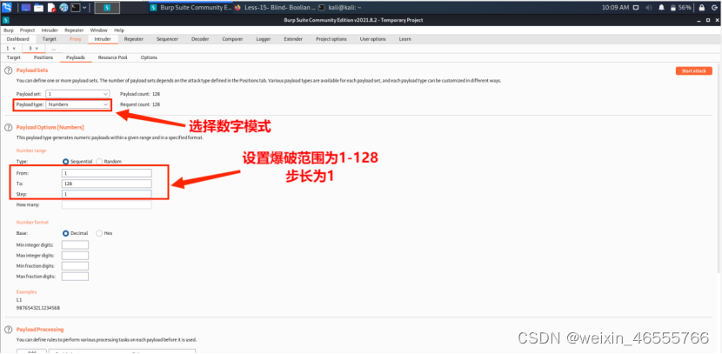Open the web browser globe icon
Viewport: 722px width, 354px height.
coord(64,7)
